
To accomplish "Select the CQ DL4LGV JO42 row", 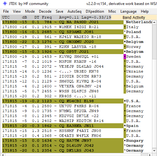I will coord(63,145).
